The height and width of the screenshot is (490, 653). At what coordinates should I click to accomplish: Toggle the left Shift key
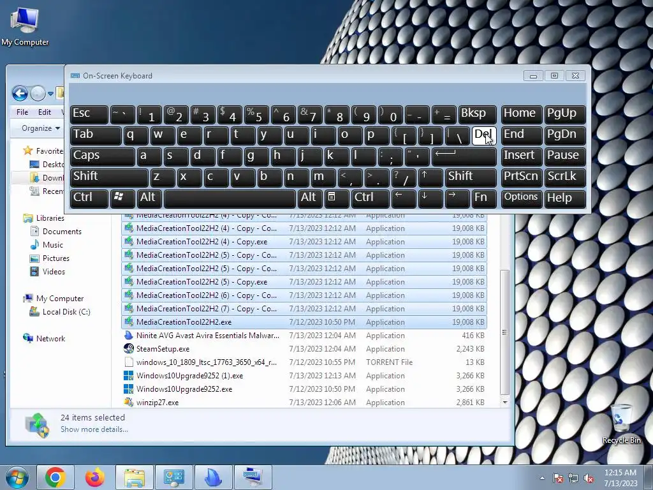(x=109, y=177)
